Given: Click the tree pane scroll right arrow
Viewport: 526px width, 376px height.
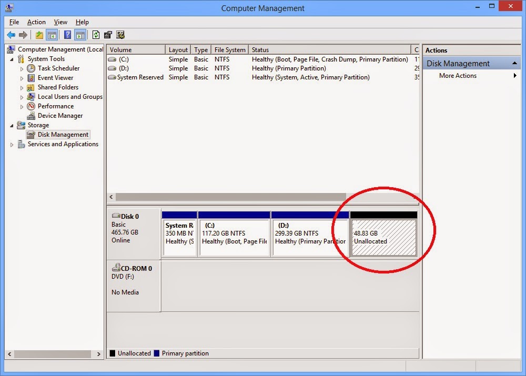Looking at the screenshot, I should 99,354.
